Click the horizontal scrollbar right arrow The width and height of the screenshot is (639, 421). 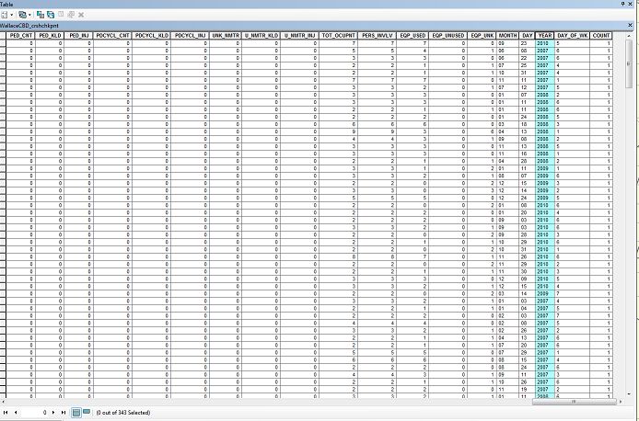621,402
